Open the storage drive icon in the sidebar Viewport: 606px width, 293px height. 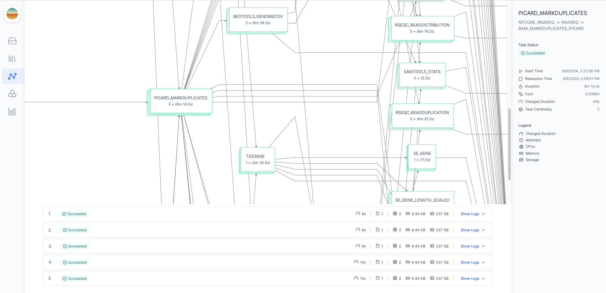[12, 41]
